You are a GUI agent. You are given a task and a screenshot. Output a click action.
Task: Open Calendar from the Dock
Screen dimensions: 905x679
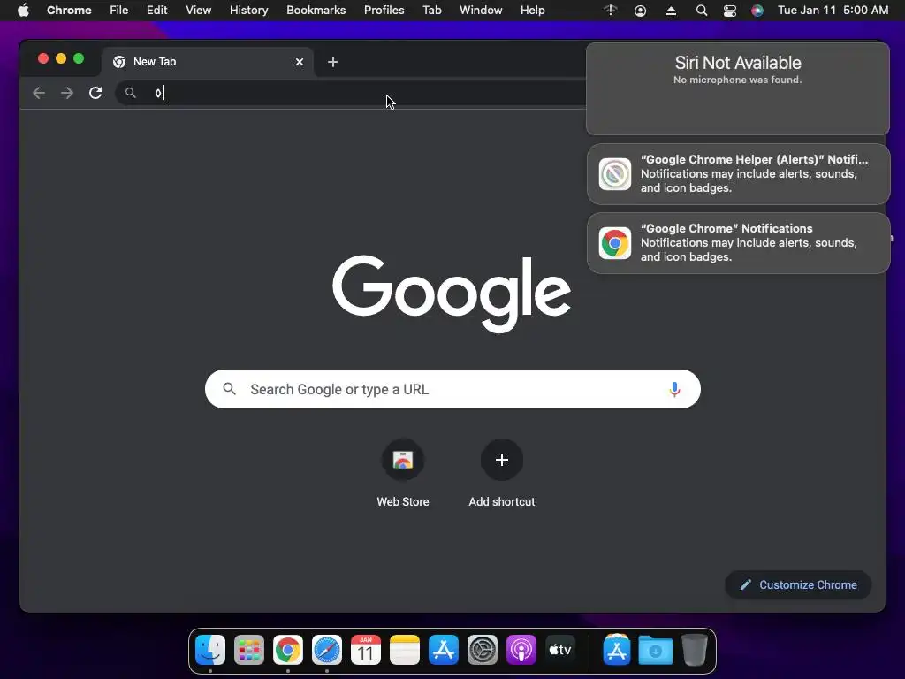[365, 650]
